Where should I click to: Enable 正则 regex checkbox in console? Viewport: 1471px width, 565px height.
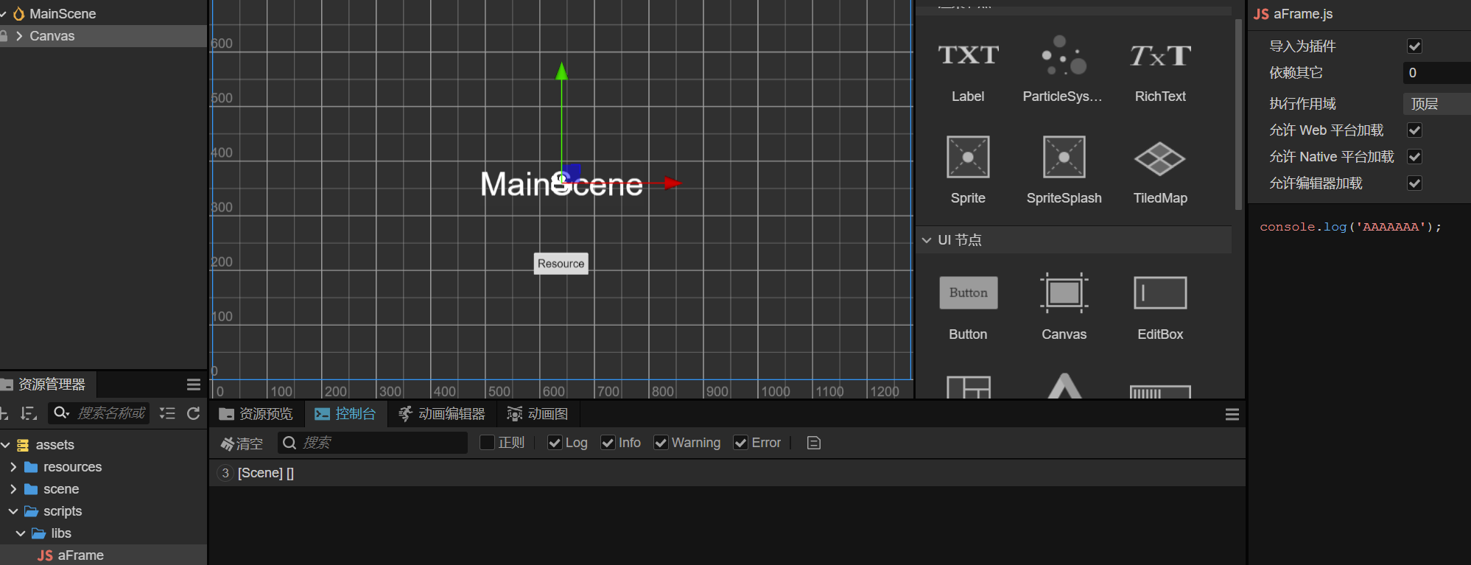pyautogui.click(x=487, y=442)
